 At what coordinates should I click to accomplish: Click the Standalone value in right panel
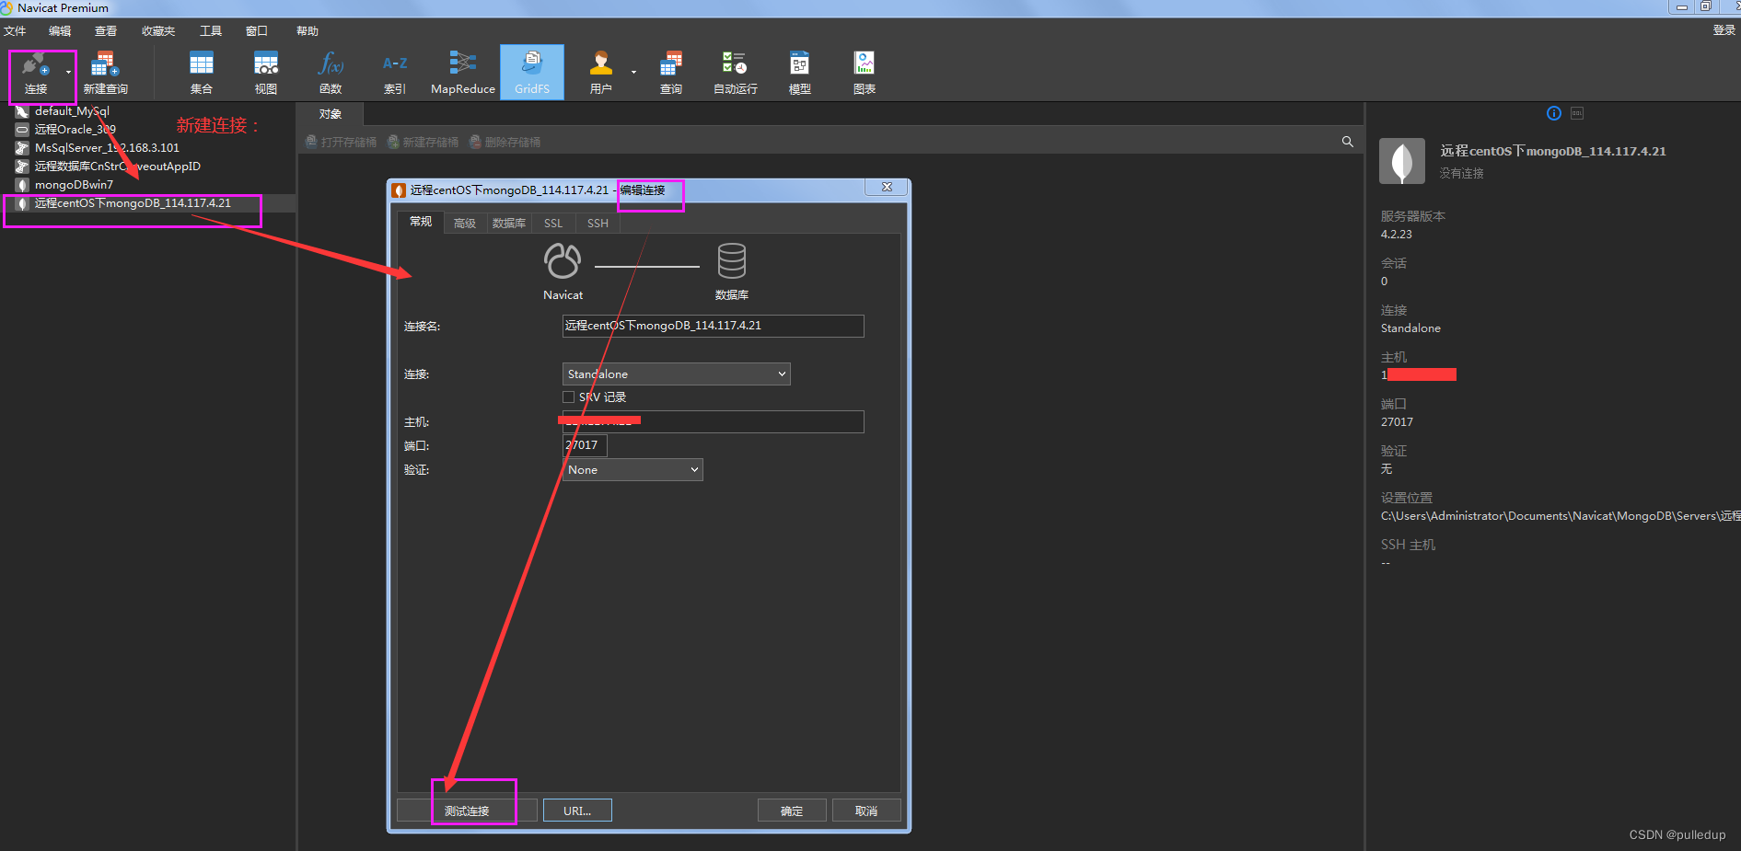tap(1410, 328)
